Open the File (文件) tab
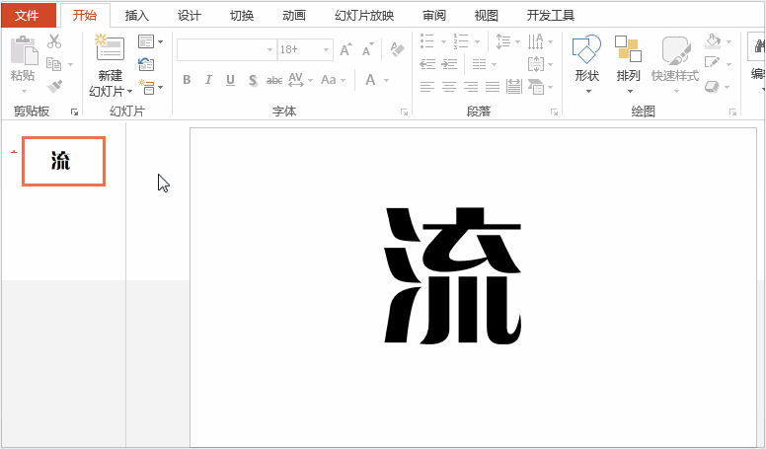This screenshot has width=766, height=449. click(x=29, y=15)
